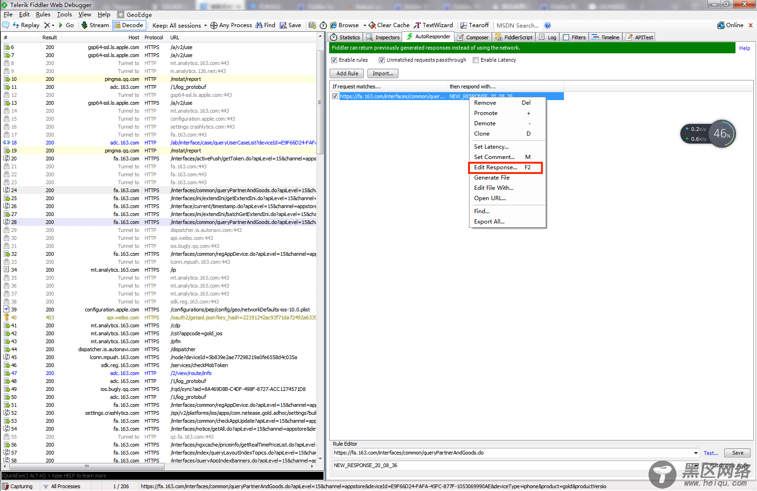Image resolution: width=757 pixels, height=491 pixels.
Task: Choose Generate File in context menu
Action: pyautogui.click(x=507, y=178)
